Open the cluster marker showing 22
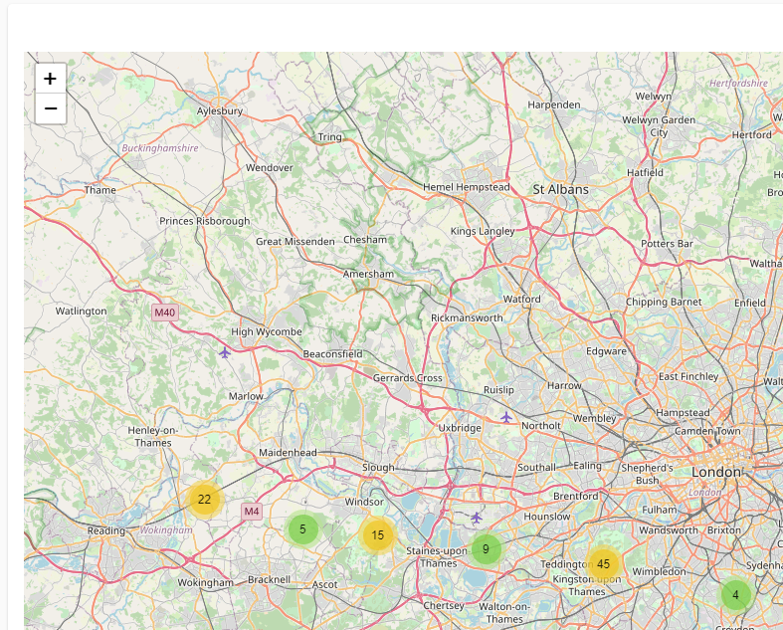 (204, 499)
